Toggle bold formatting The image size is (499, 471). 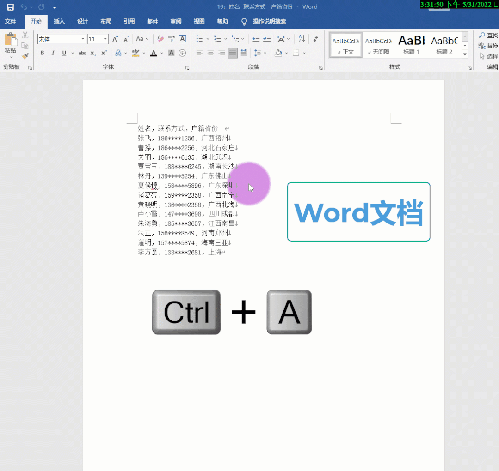pyautogui.click(x=42, y=53)
